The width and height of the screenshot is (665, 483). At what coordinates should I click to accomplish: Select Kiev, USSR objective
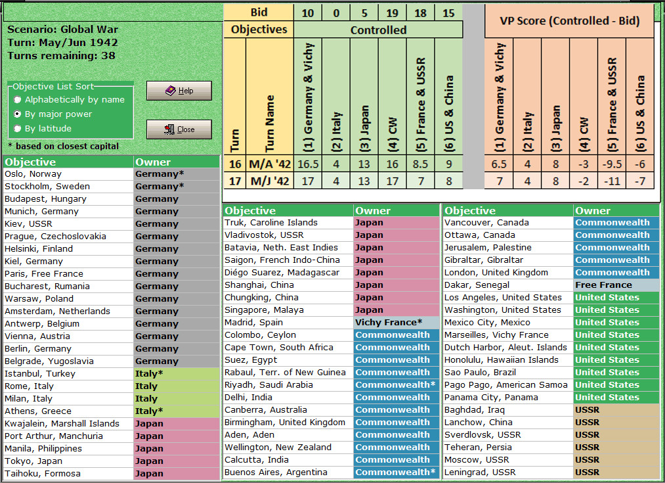tap(111, 224)
